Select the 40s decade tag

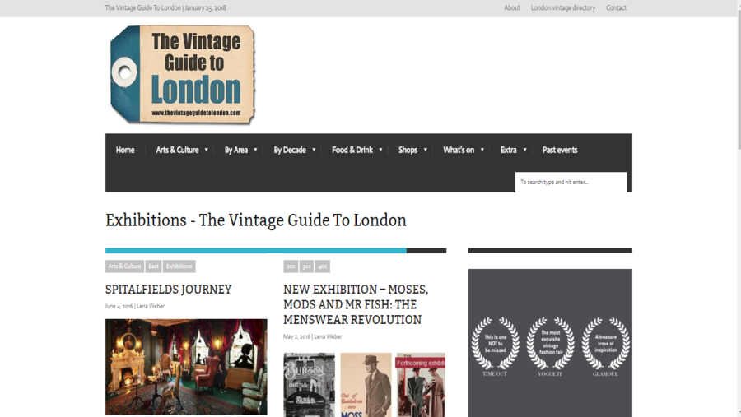pyautogui.click(x=322, y=266)
